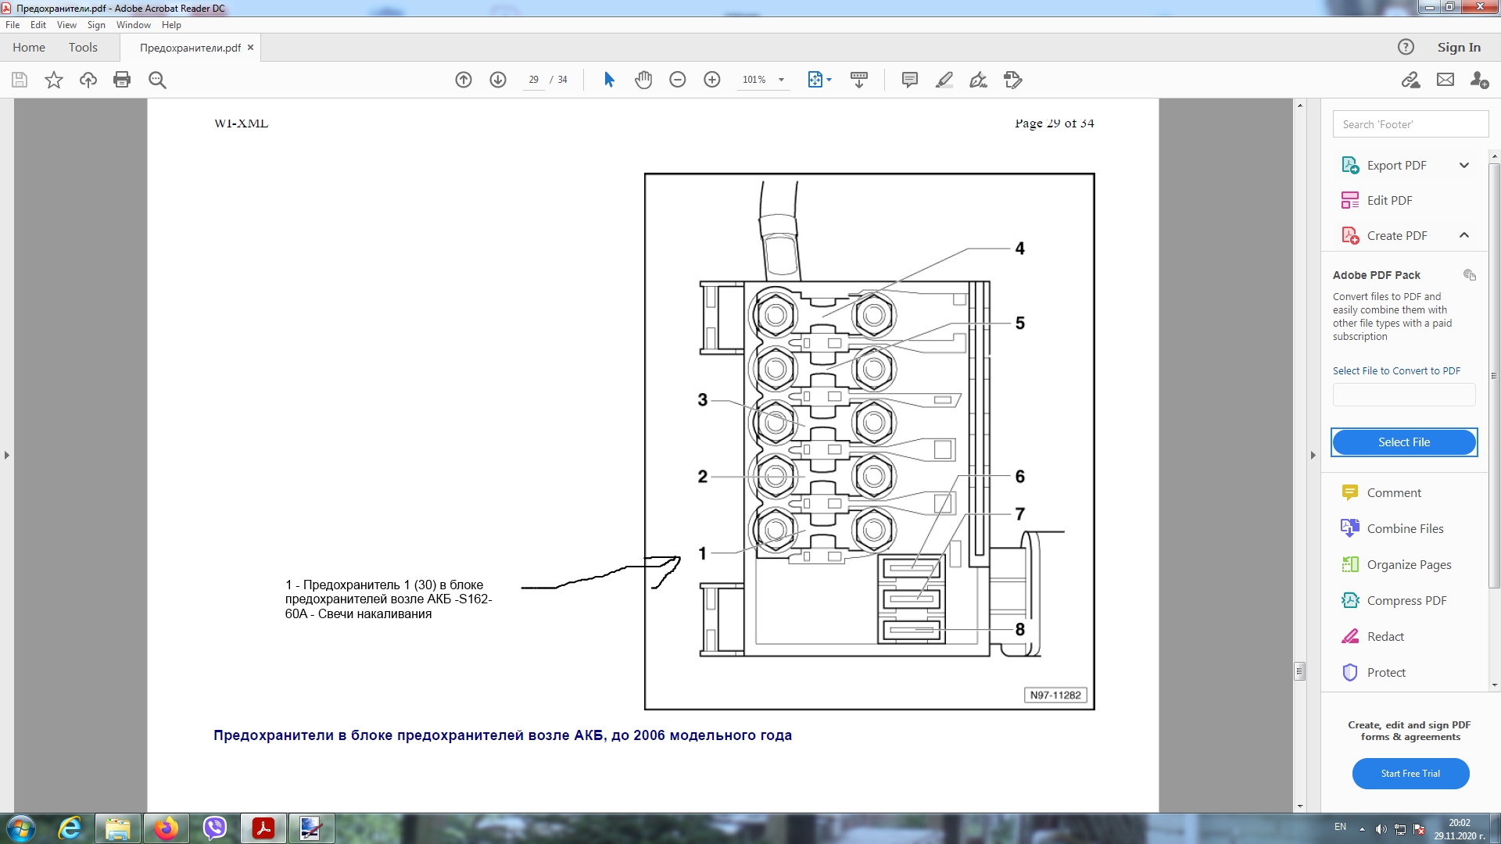Screen dimensions: 1501x844
Task: Click the Send file by email icon
Action: pos(1445,80)
